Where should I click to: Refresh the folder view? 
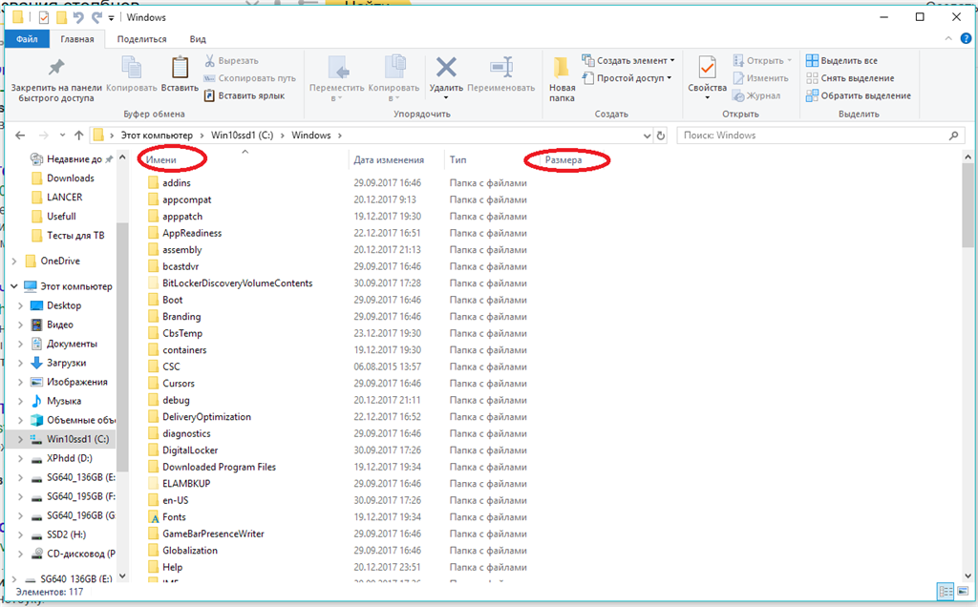pos(661,136)
